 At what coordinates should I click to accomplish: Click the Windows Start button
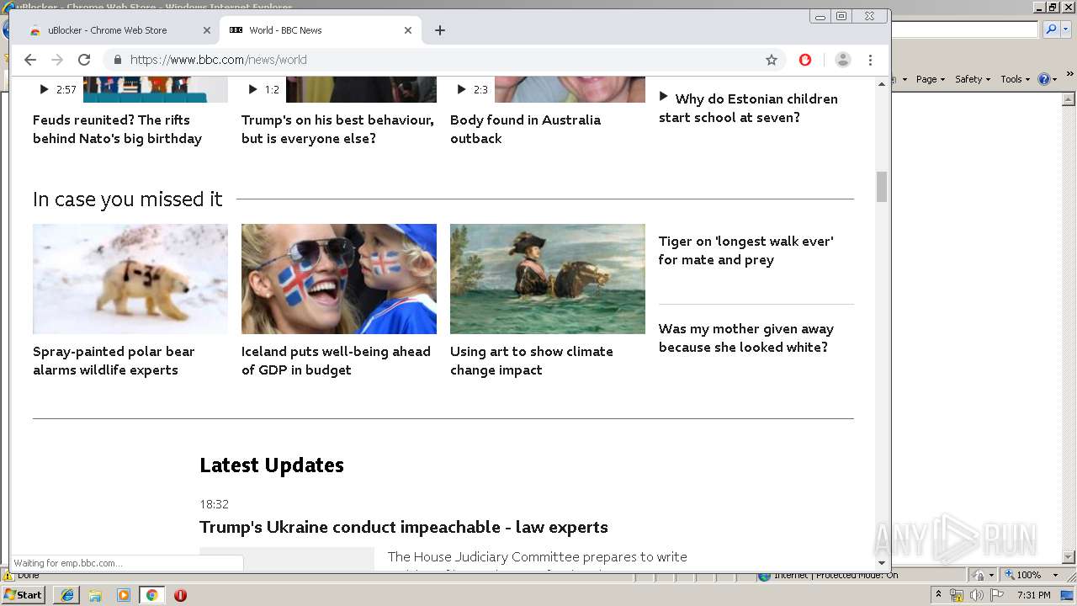(24, 595)
